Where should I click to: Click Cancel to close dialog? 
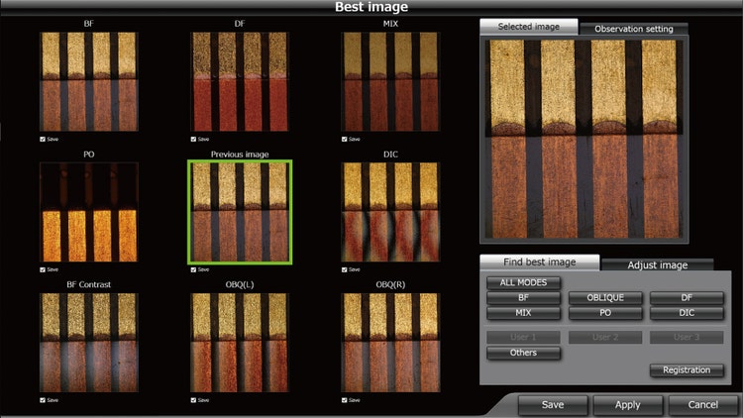pos(702,405)
